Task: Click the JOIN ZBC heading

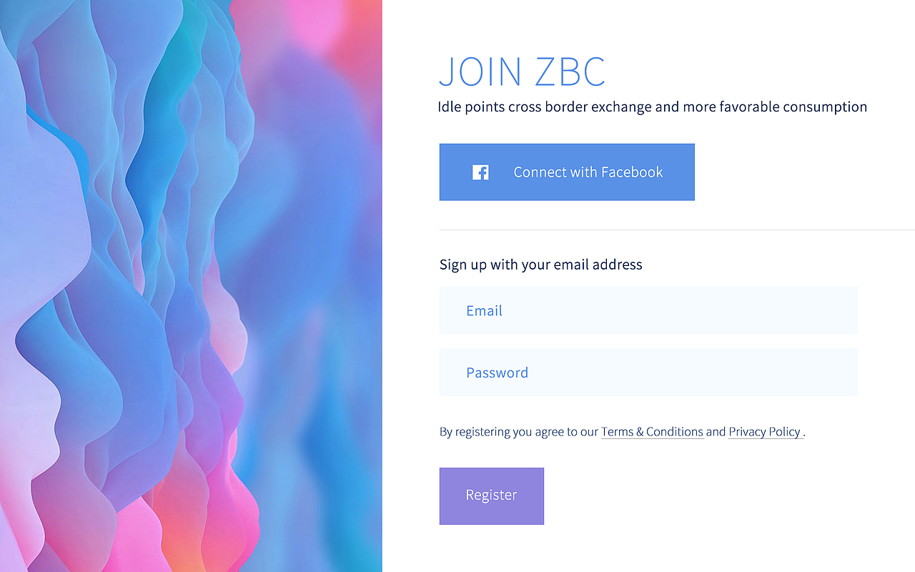Action: pyautogui.click(x=522, y=71)
